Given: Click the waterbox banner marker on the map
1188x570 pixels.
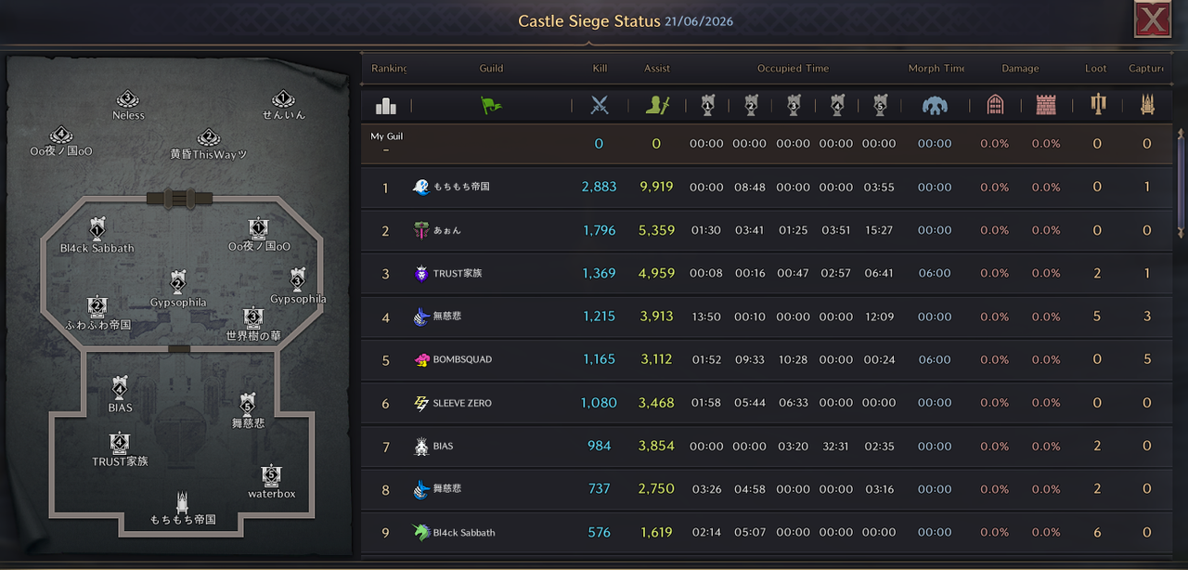Looking at the screenshot, I should (271, 476).
